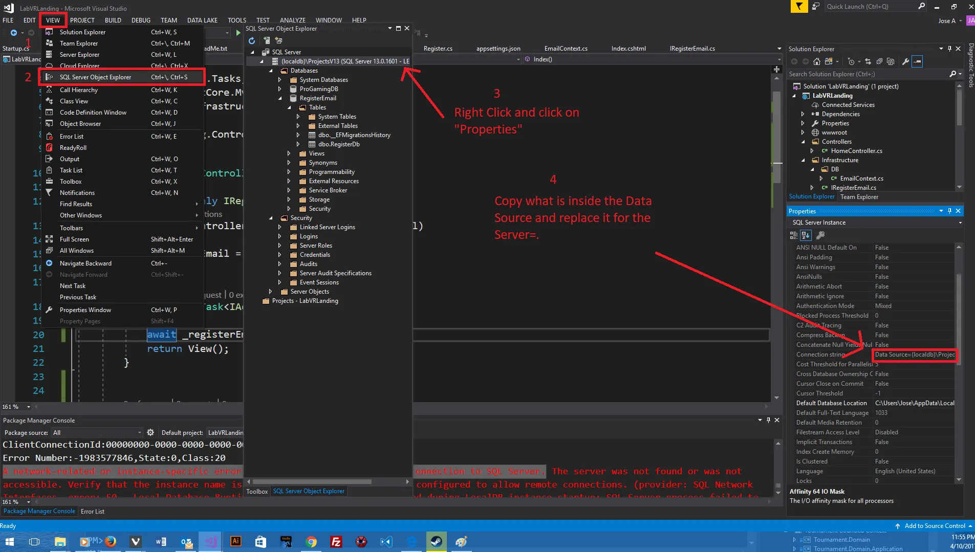Click the Home icon in Solution Explorer toolbar

817,61
